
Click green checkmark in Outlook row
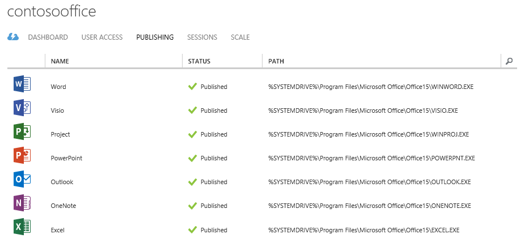click(x=192, y=182)
